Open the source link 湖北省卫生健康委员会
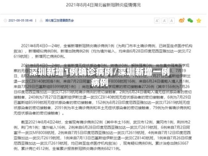Screen dimensions: 208x156 pyautogui.click(x=59, y=20)
